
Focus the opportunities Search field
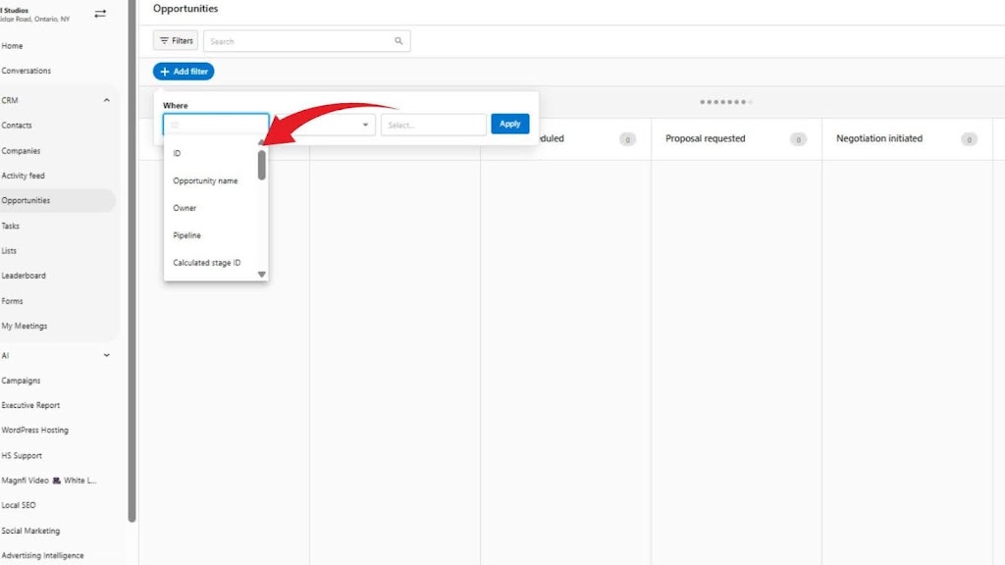306,41
